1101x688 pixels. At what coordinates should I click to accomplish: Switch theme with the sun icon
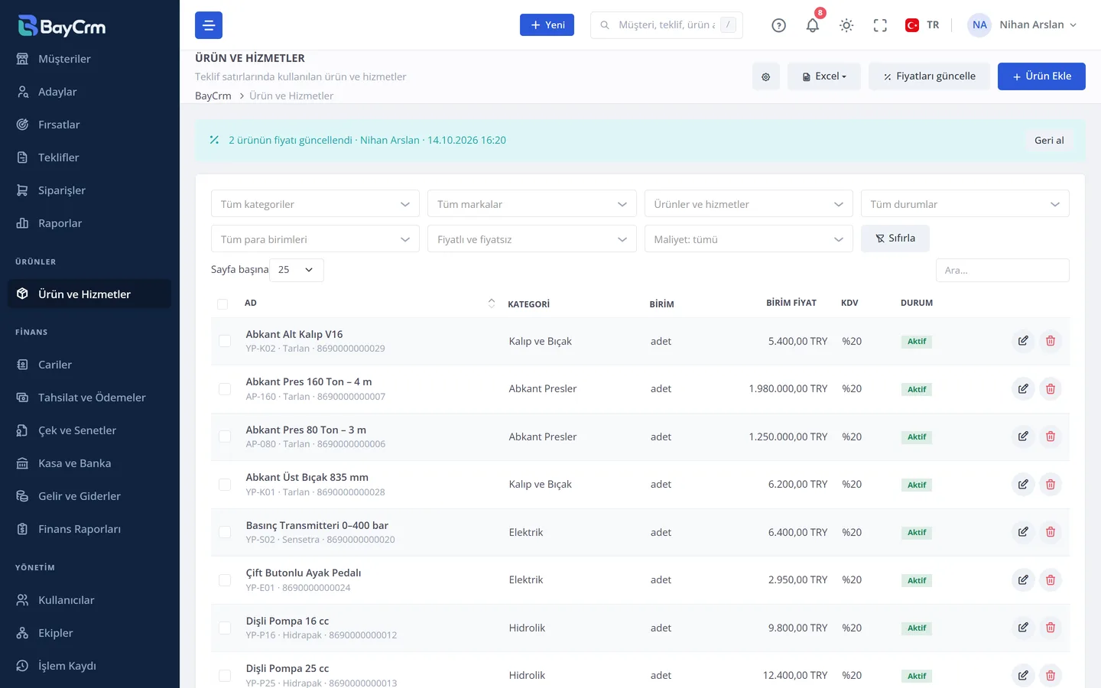point(846,25)
